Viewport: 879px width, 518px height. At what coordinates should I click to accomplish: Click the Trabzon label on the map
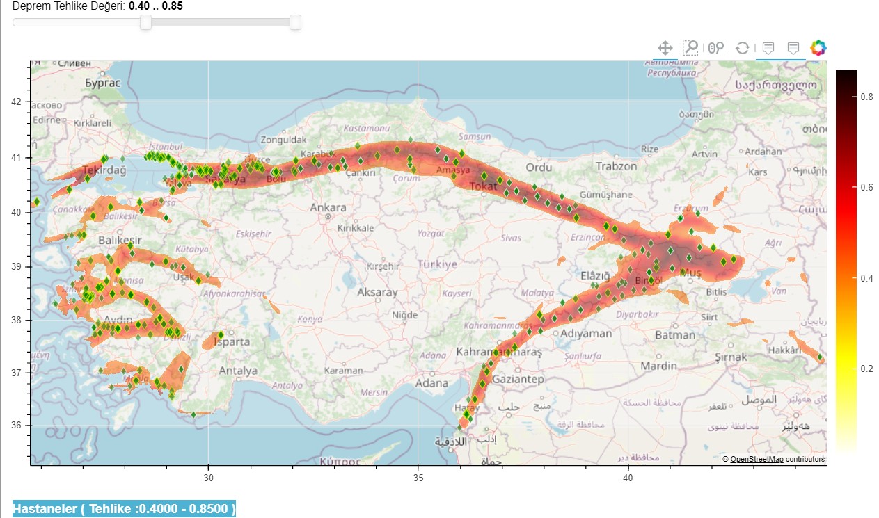[616, 166]
